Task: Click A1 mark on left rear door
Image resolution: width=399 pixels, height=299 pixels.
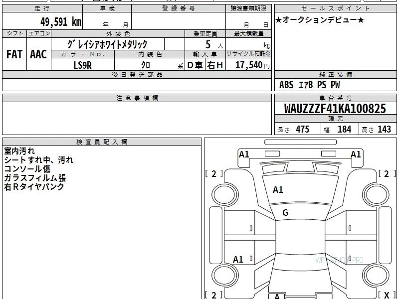Action: [238, 260]
